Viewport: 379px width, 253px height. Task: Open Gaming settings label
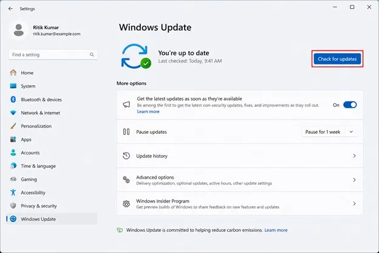(29, 179)
